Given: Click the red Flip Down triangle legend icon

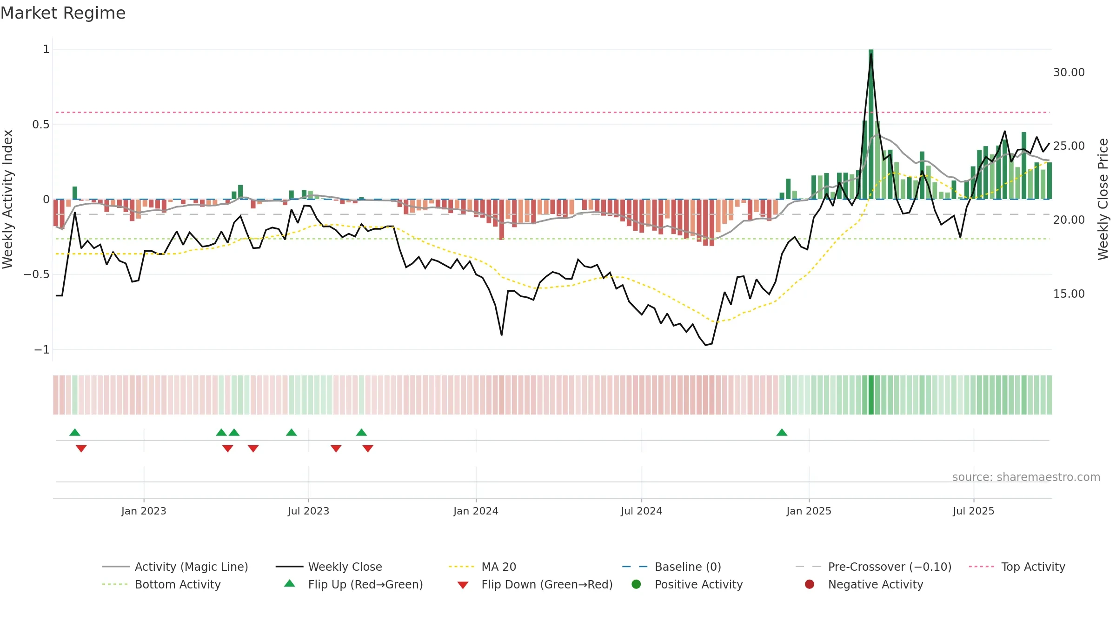Looking at the screenshot, I should 463,585.
